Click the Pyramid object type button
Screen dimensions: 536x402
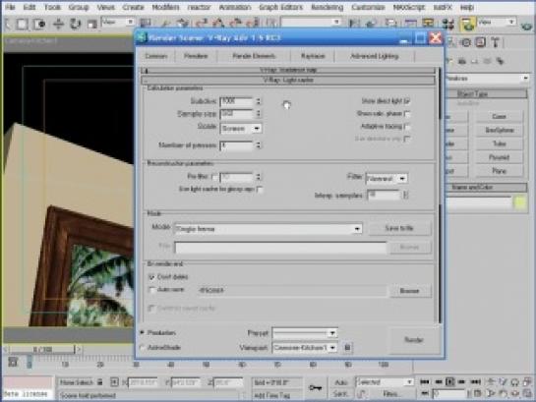(499, 157)
